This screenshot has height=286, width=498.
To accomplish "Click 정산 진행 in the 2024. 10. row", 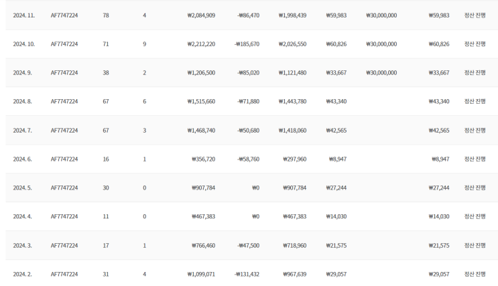I will (475, 44).
